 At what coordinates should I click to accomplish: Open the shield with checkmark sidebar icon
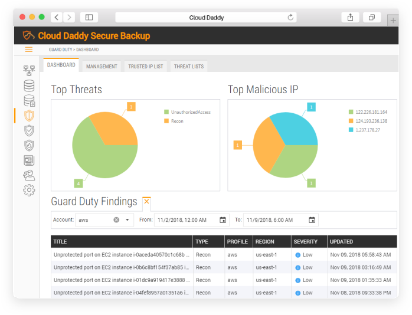click(29, 130)
